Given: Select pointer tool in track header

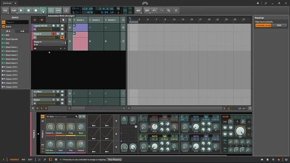Looking at the screenshot, I should point(63,20).
